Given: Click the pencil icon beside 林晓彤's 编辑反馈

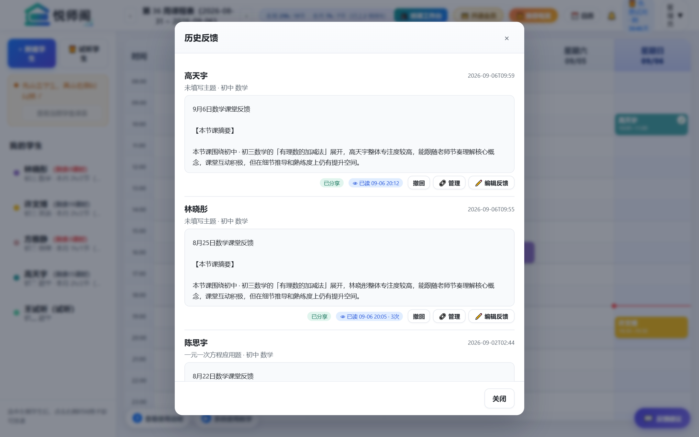Looking at the screenshot, I should [x=479, y=317].
